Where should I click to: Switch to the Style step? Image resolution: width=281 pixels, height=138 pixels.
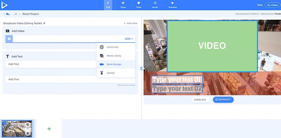(123, 5)
